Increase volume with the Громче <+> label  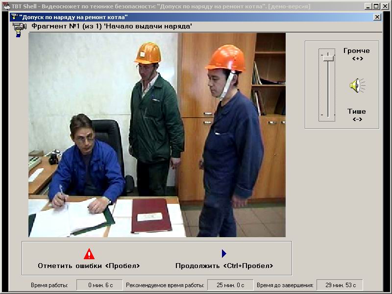point(357,54)
